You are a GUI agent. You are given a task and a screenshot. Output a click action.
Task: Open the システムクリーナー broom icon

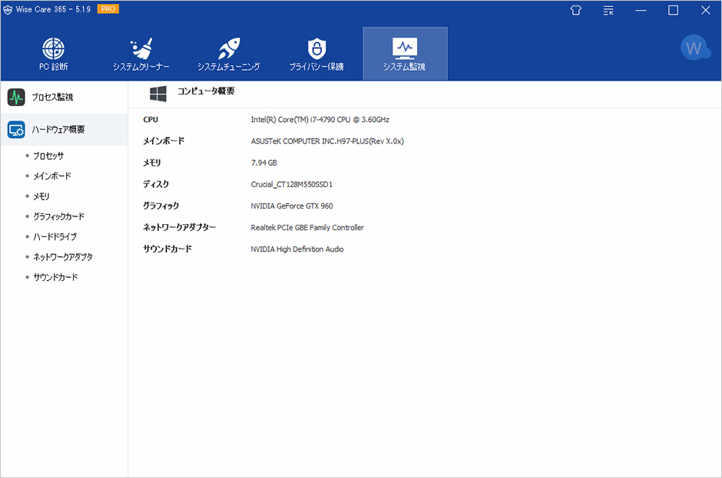(141, 48)
